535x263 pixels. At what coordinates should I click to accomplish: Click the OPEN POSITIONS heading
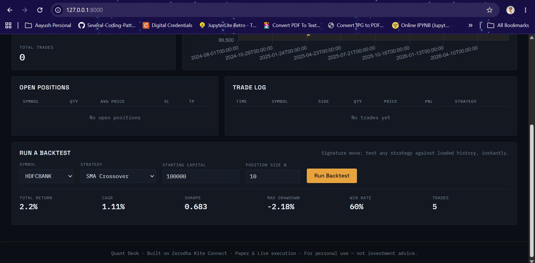point(44,87)
